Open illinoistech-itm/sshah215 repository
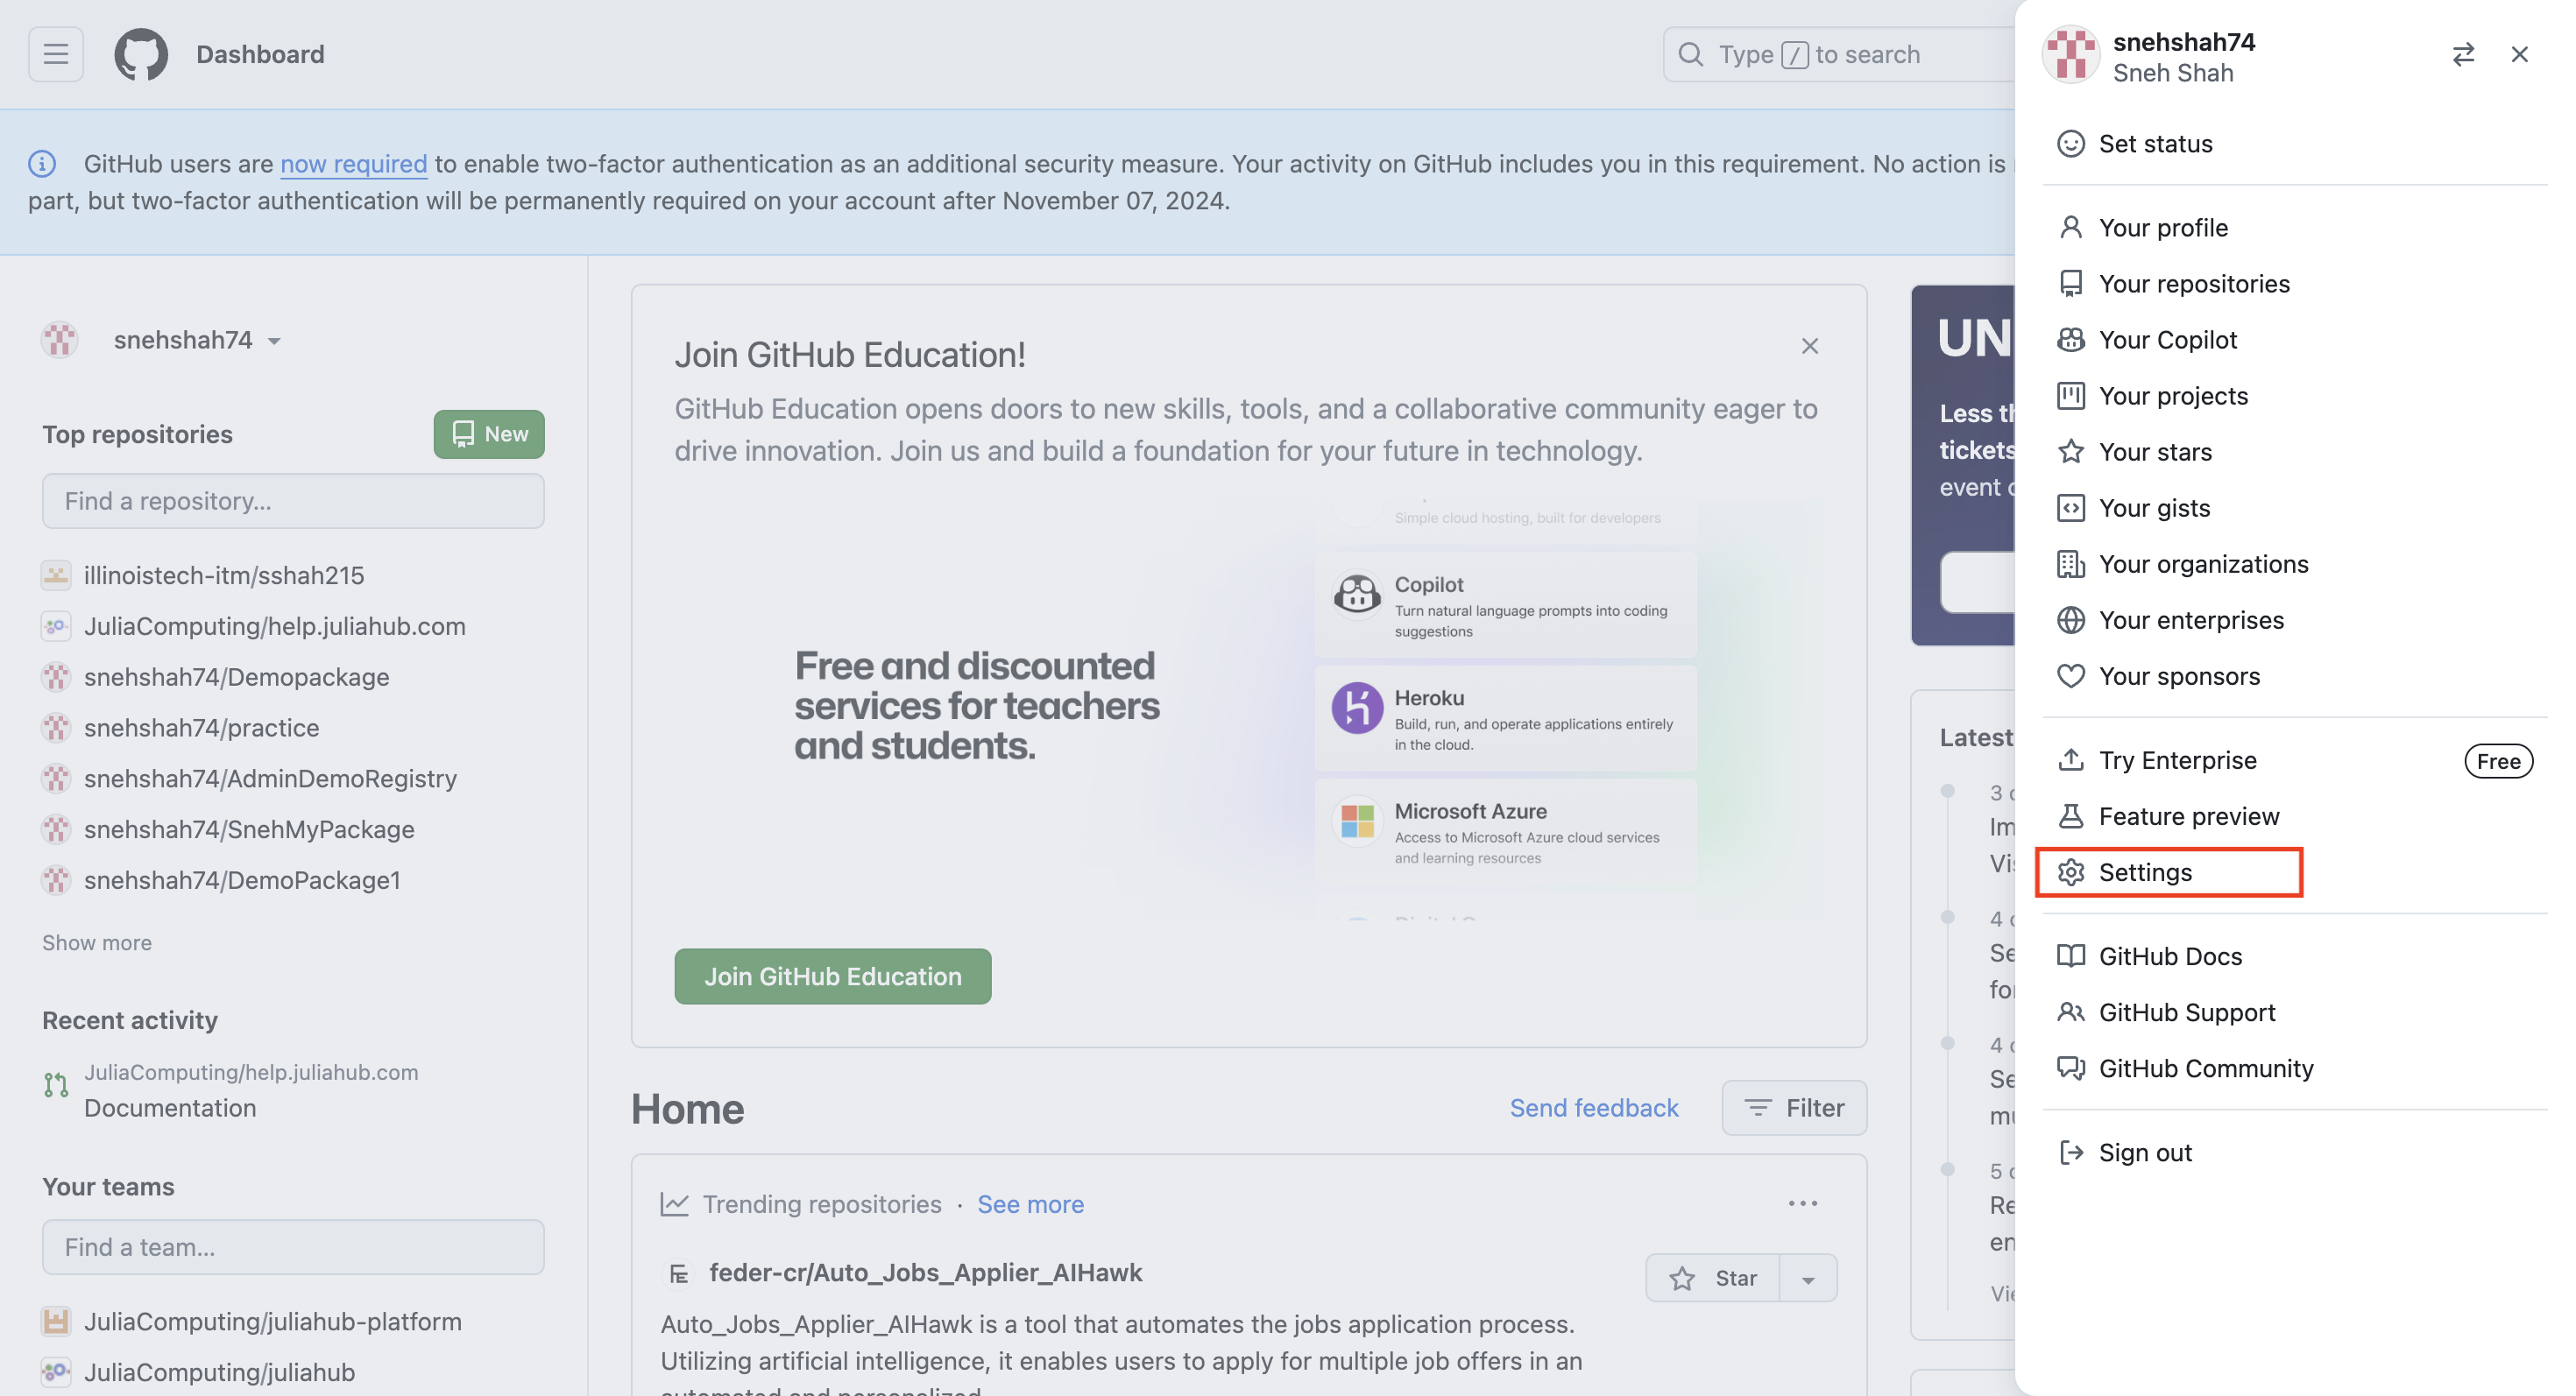This screenshot has height=1396, width=2576. 224,575
